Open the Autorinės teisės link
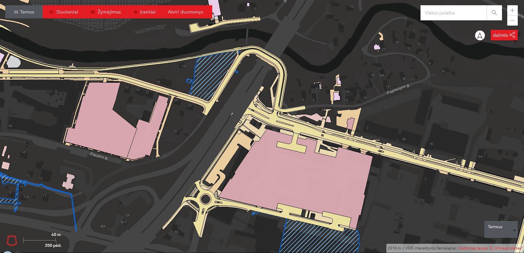The image size is (524, 253). (473, 248)
